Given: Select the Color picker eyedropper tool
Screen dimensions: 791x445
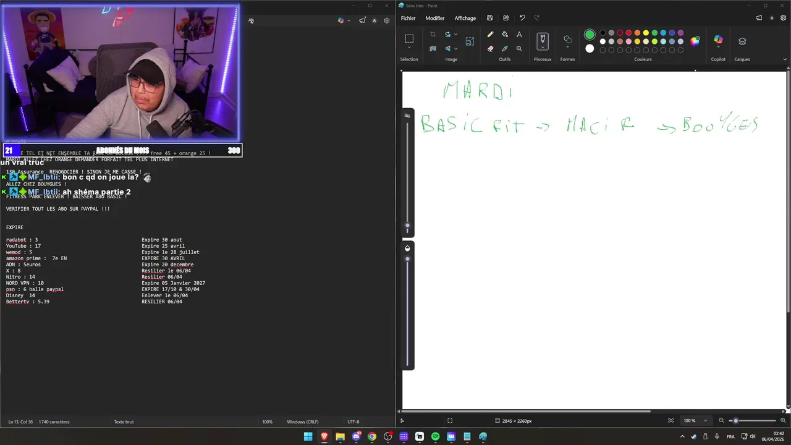Looking at the screenshot, I should point(505,48).
